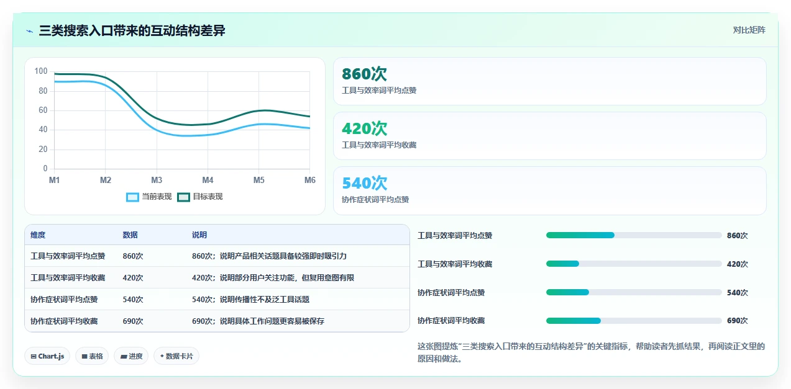Click the 100 y-axis label on chart
The width and height of the screenshot is (791, 389).
point(41,71)
